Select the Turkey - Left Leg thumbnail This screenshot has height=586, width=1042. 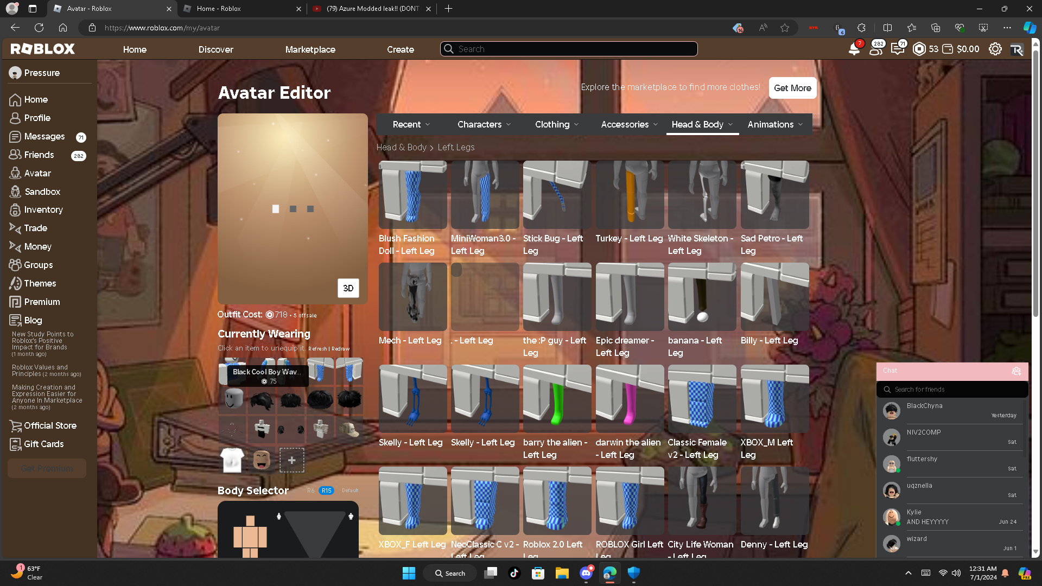point(630,194)
